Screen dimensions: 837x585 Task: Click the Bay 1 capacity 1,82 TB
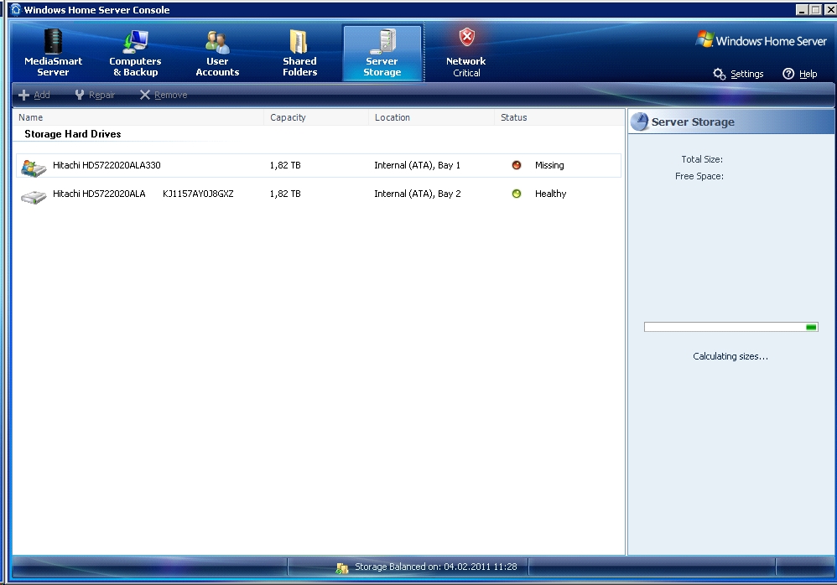coord(285,165)
